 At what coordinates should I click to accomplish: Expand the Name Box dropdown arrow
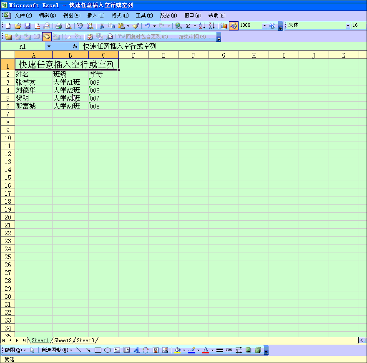[49, 46]
